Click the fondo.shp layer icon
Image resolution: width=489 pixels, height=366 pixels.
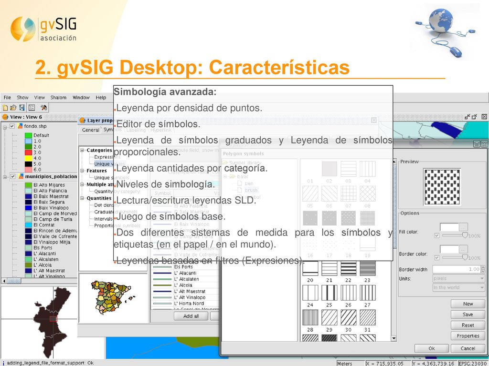[x=20, y=126]
